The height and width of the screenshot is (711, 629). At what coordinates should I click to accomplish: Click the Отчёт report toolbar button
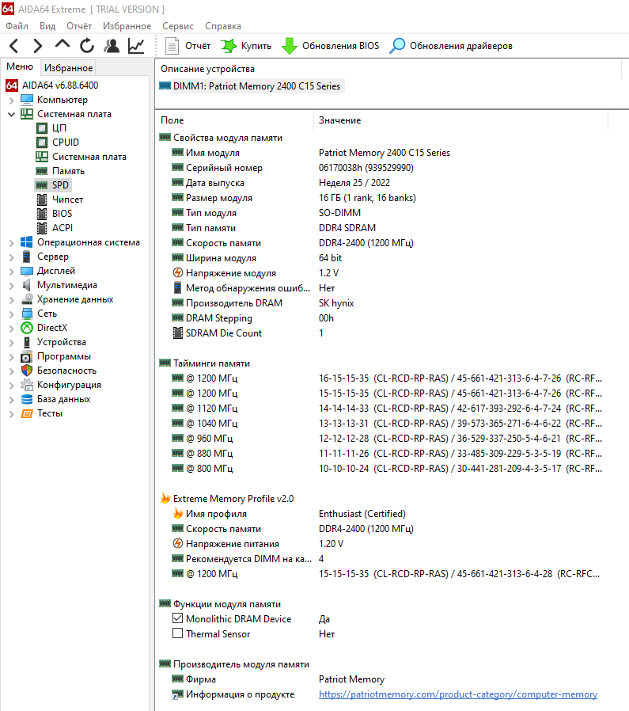tap(188, 46)
